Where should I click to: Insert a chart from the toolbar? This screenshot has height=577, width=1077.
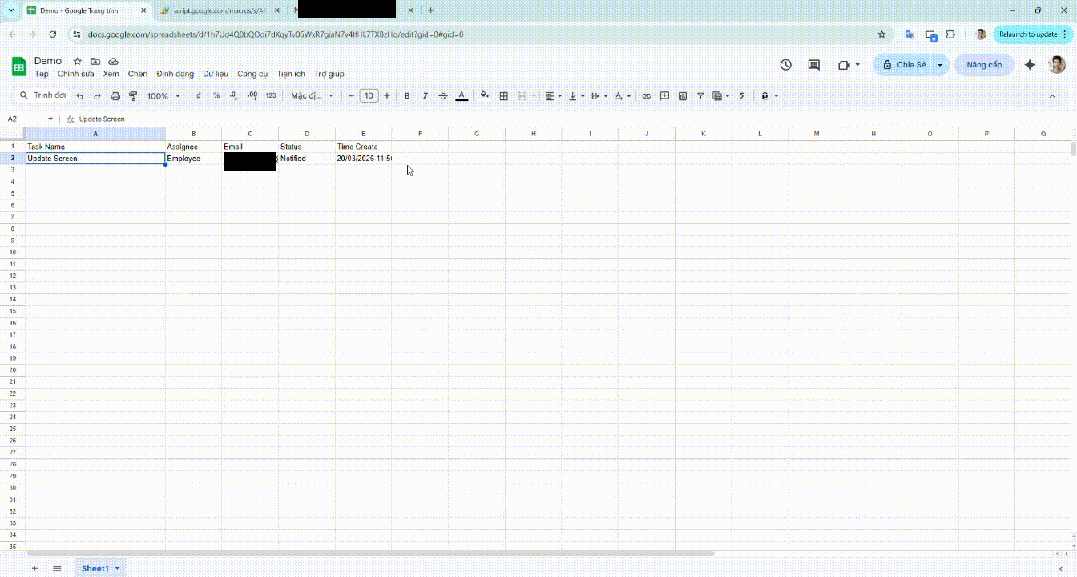pos(682,95)
